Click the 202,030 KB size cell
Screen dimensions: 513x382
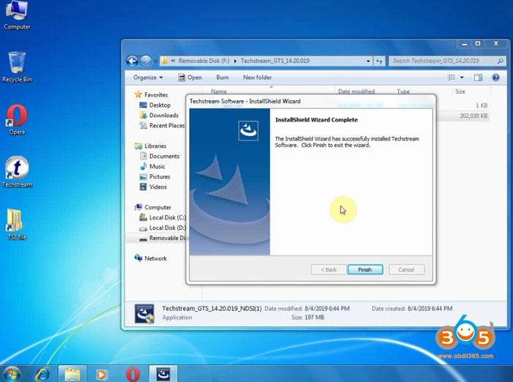point(473,116)
